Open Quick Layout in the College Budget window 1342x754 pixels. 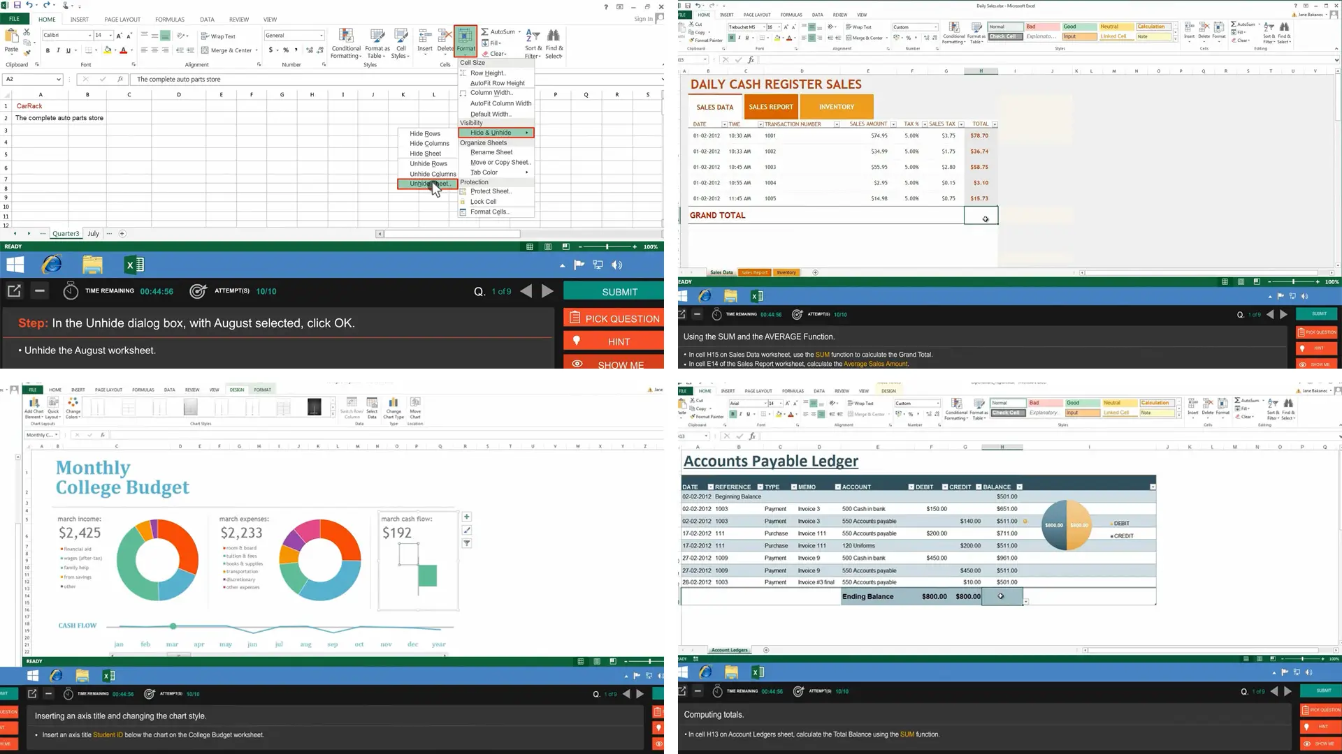[x=53, y=408]
